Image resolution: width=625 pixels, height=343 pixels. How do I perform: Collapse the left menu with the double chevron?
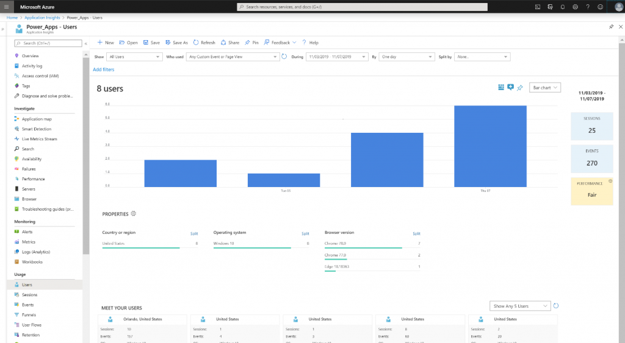pyautogui.click(x=85, y=43)
